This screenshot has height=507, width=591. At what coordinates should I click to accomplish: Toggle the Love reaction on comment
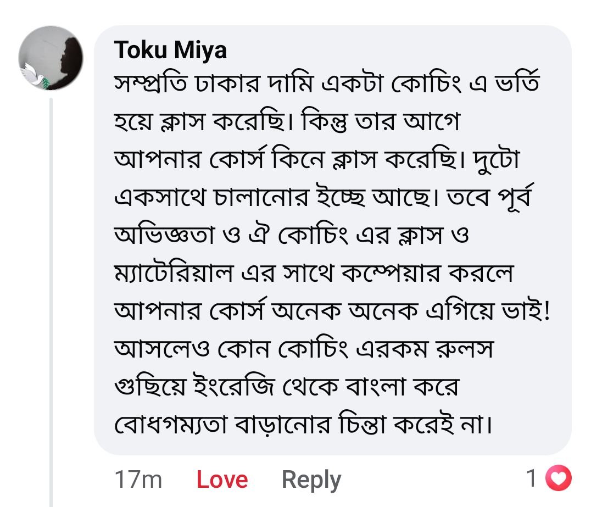222,480
